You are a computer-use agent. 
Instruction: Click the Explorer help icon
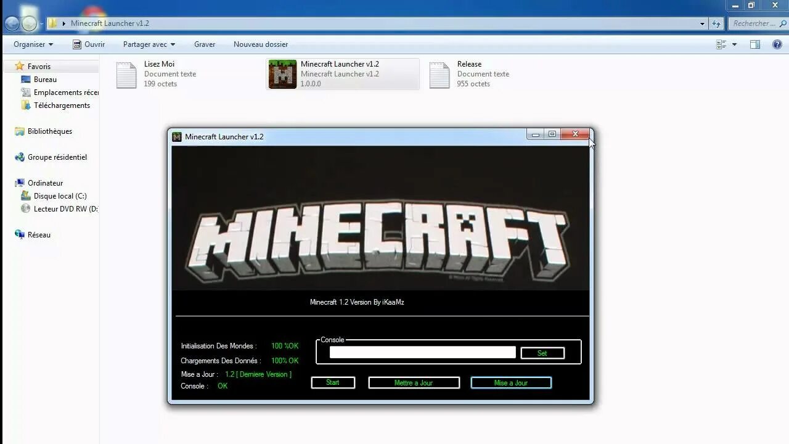coord(778,44)
